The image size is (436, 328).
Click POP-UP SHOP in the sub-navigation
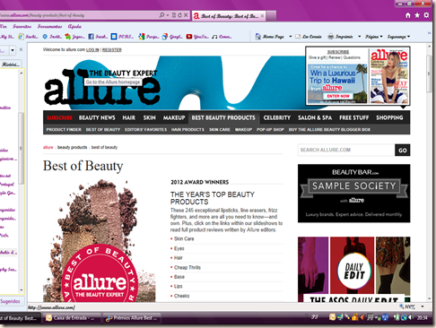270,130
